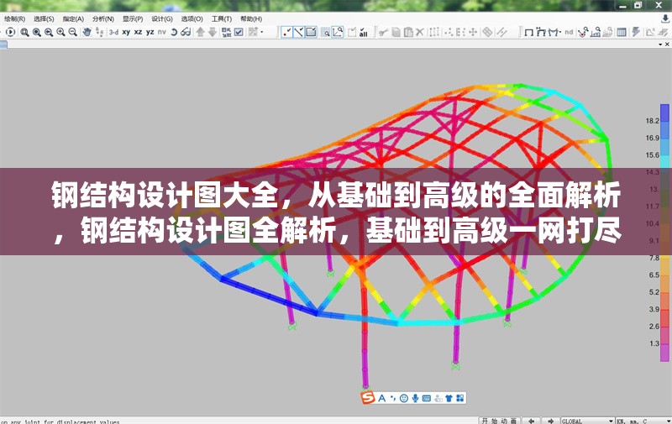Click the rotate 3D view icon

(174, 32)
